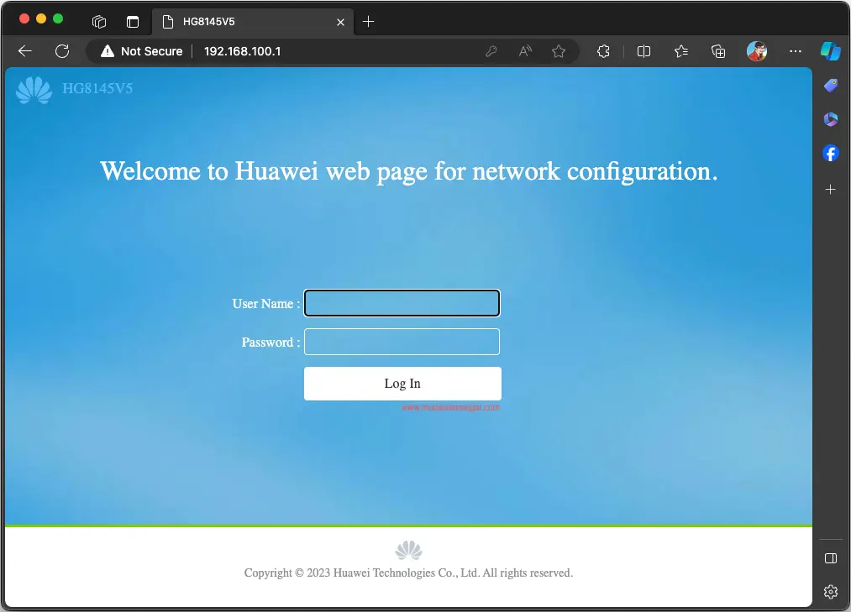This screenshot has width=851, height=612.
Task: Click the gray Huawei logo in footer
Action: (x=408, y=550)
